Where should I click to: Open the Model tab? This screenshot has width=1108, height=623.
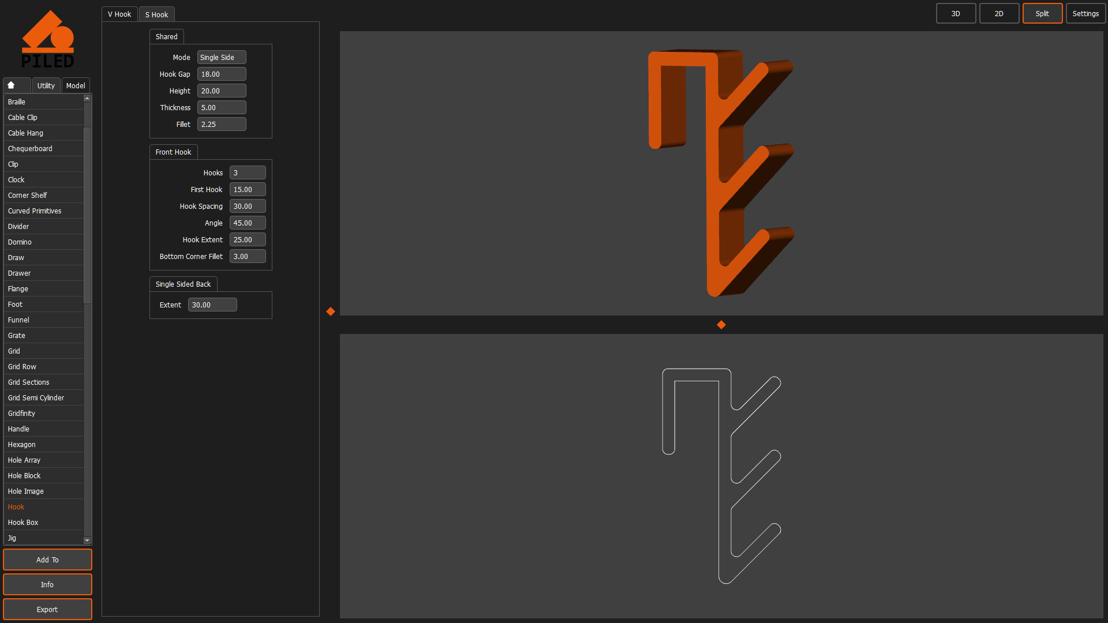pos(76,85)
